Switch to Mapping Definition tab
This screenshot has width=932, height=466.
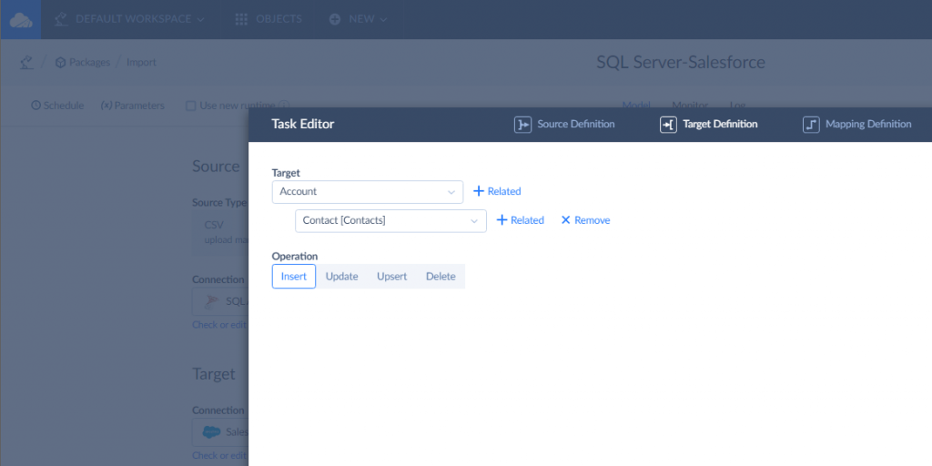pyautogui.click(x=856, y=124)
